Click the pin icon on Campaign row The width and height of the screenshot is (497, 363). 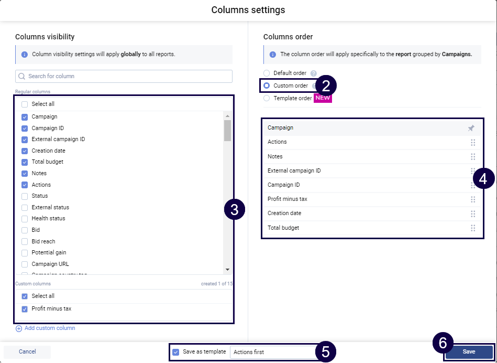[x=471, y=128]
